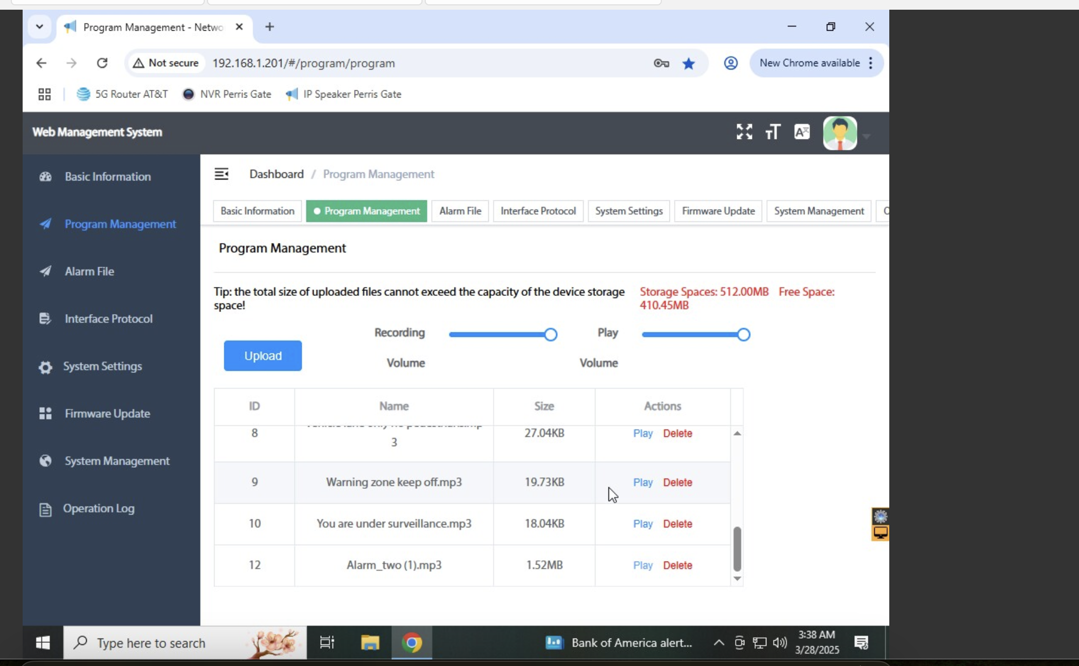Switch to Firmware Update tab
This screenshot has height=666, width=1079.
point(718,211)
